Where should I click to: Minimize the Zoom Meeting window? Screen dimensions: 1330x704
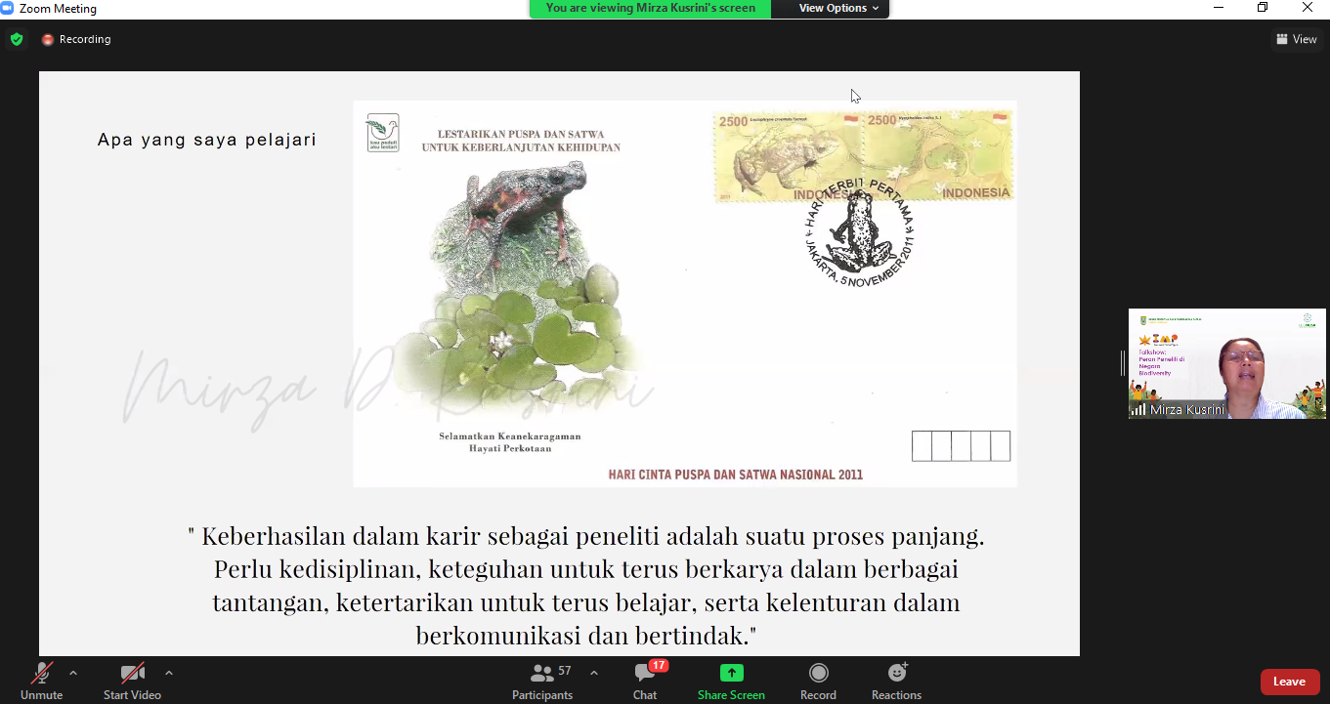(1219, 8)
